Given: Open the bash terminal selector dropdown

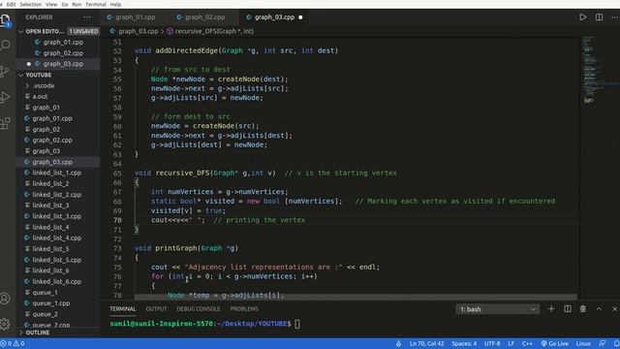Looking at the screenshot, I should (497, 309).
